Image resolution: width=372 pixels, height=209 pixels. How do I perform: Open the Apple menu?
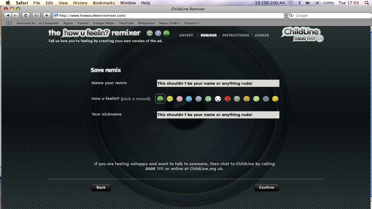pos(8,3)
